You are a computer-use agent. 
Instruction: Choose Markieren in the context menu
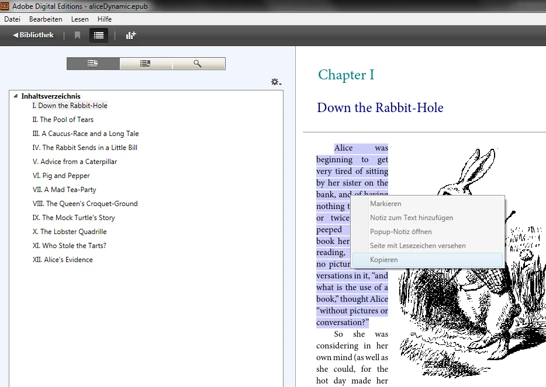point(427,204)
